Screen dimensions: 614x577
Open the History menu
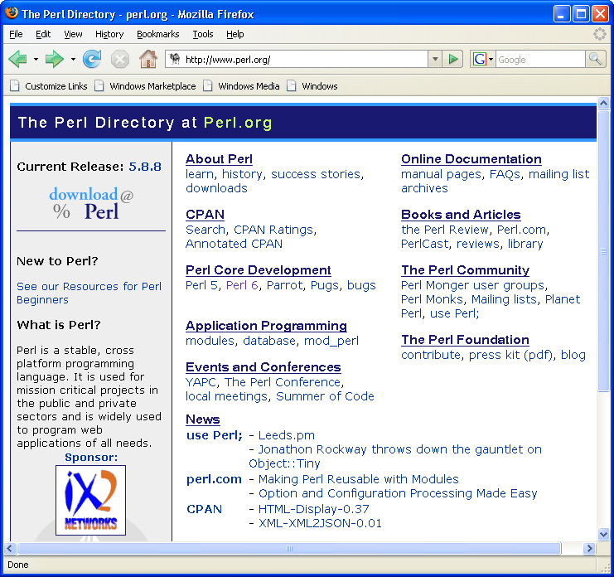pyautogui.click(x=109, y=34)
